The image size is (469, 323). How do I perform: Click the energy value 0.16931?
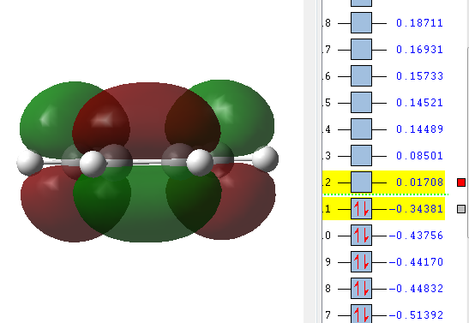[x=419, y=50]
